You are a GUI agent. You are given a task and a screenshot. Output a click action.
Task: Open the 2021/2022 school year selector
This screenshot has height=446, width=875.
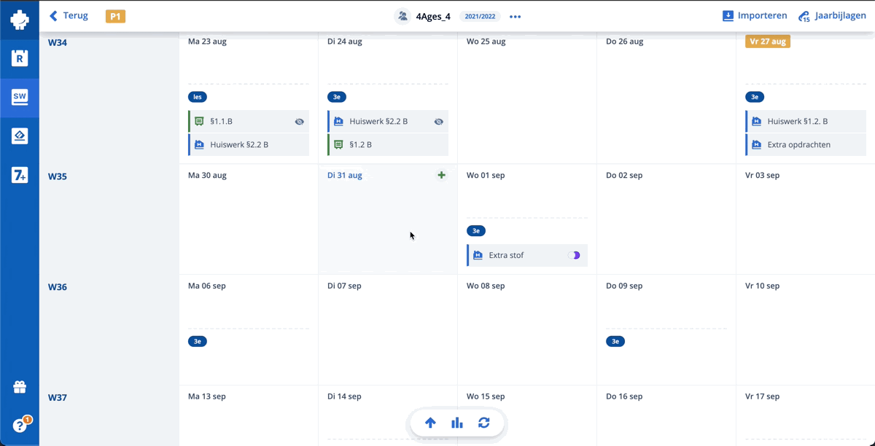coord(480,17)
